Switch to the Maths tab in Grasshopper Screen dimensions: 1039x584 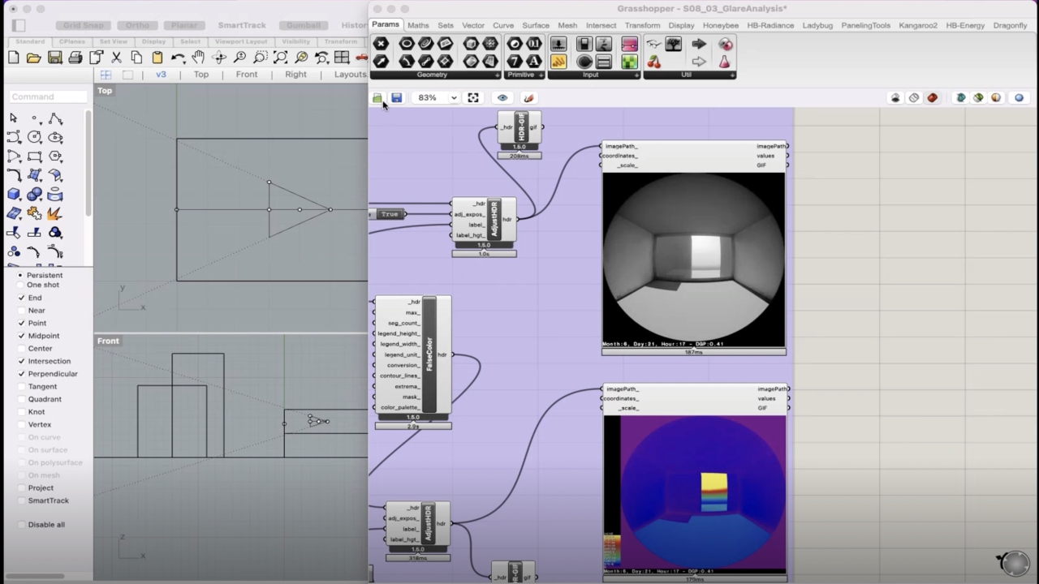pyautogui.click(x=418, y=25)
